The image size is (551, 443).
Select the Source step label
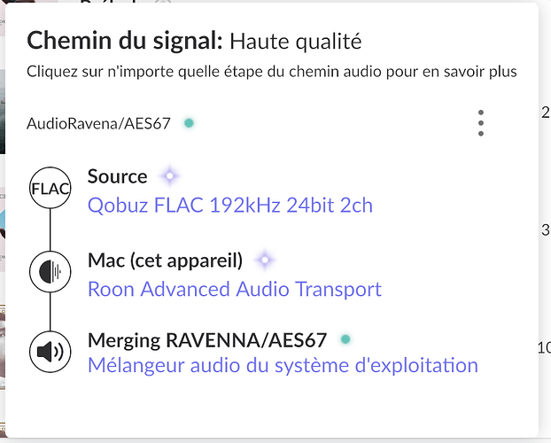point(117,176)
